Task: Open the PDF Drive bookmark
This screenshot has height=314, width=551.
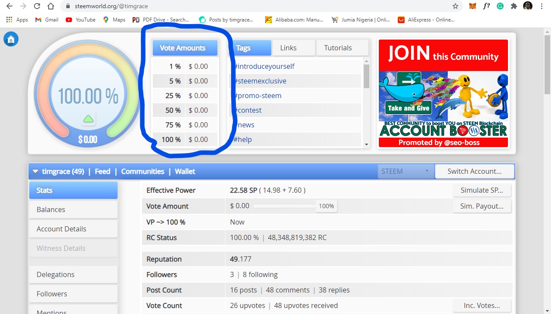Action: [161, 20]
